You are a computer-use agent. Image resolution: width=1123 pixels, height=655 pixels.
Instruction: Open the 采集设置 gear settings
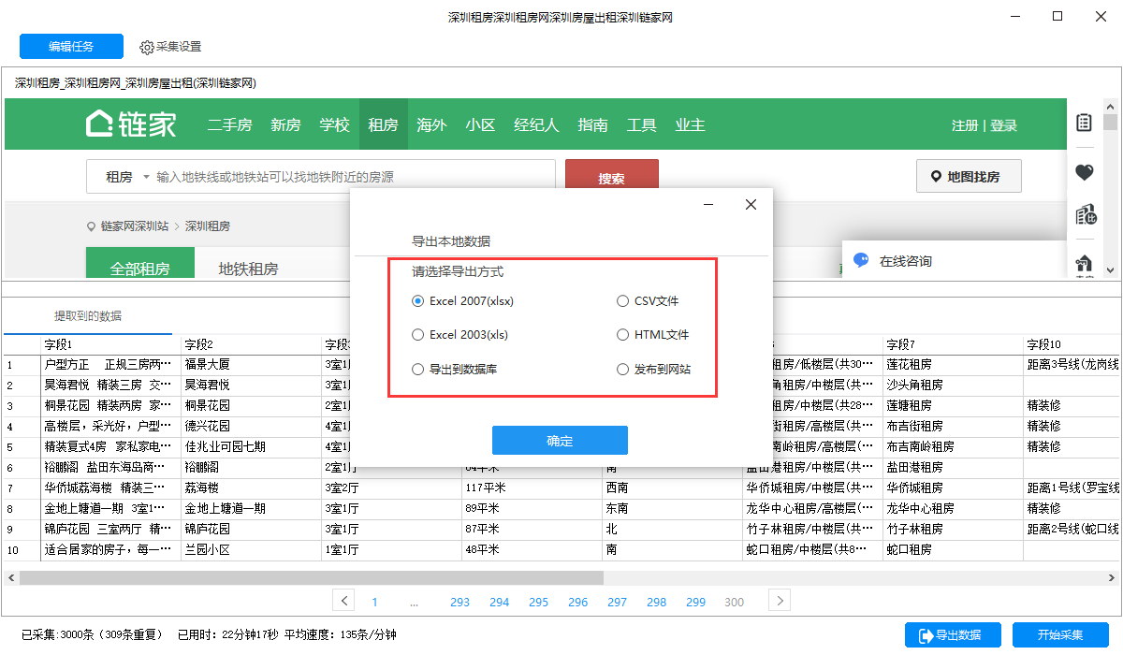[x=170, y=47]
